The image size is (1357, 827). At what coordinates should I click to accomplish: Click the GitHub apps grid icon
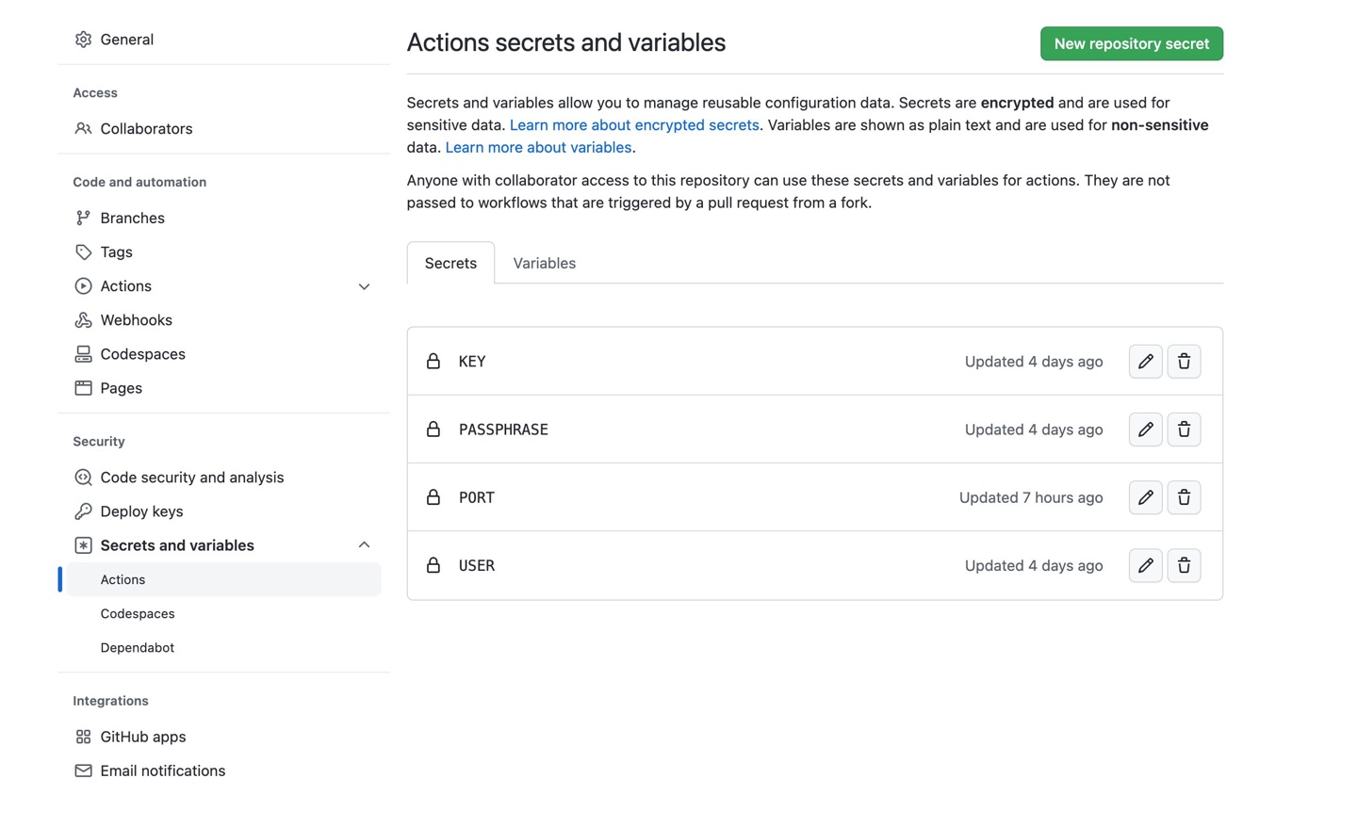[x=83, y=736]
